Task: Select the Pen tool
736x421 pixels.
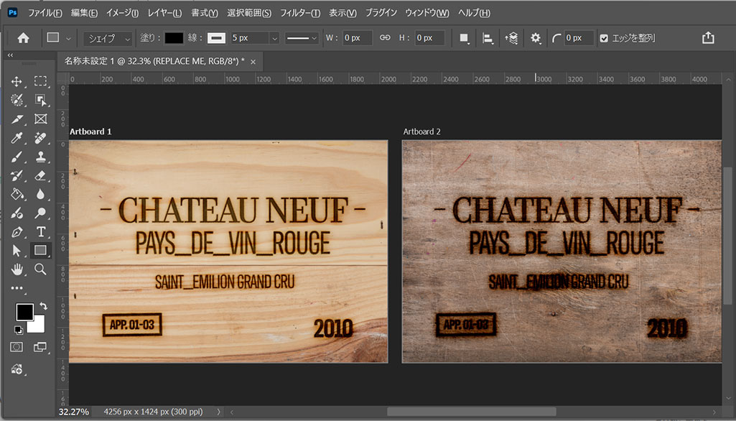Action: (x=17, y=233)
